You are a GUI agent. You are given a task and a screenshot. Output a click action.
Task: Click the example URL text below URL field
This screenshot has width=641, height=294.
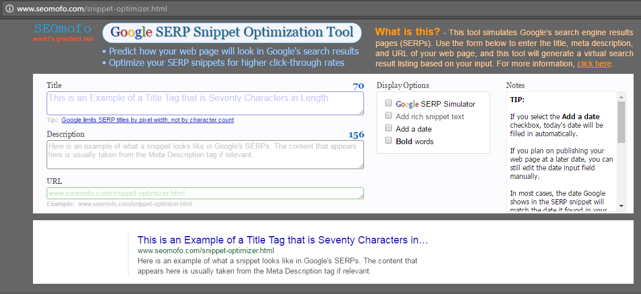pos(135,204)
